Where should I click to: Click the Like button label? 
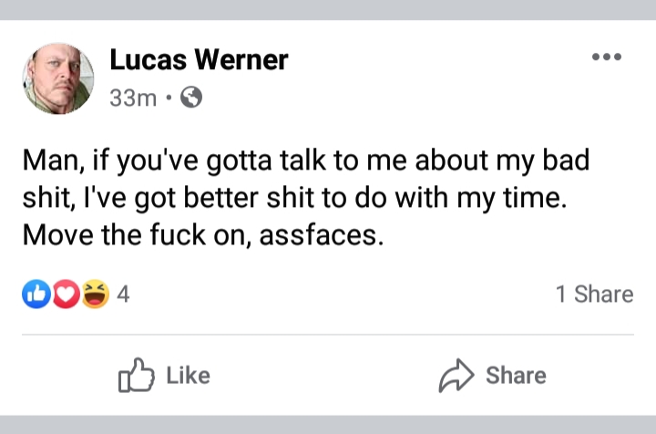[x=189, y=376]
